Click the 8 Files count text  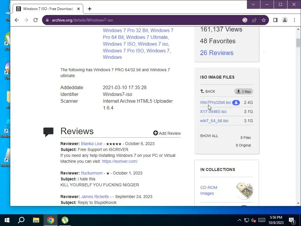245,138
